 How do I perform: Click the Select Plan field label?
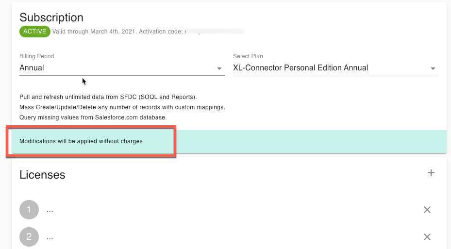(x=248, y=56)
